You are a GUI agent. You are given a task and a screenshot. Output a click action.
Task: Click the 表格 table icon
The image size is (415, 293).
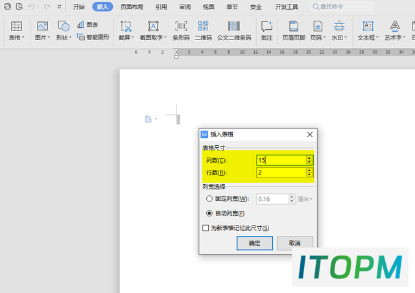tap(16, 27)
